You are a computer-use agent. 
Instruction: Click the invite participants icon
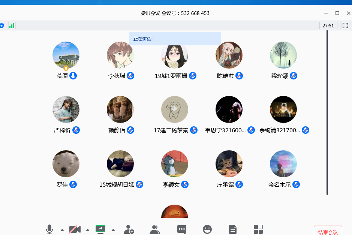(129, 229)
